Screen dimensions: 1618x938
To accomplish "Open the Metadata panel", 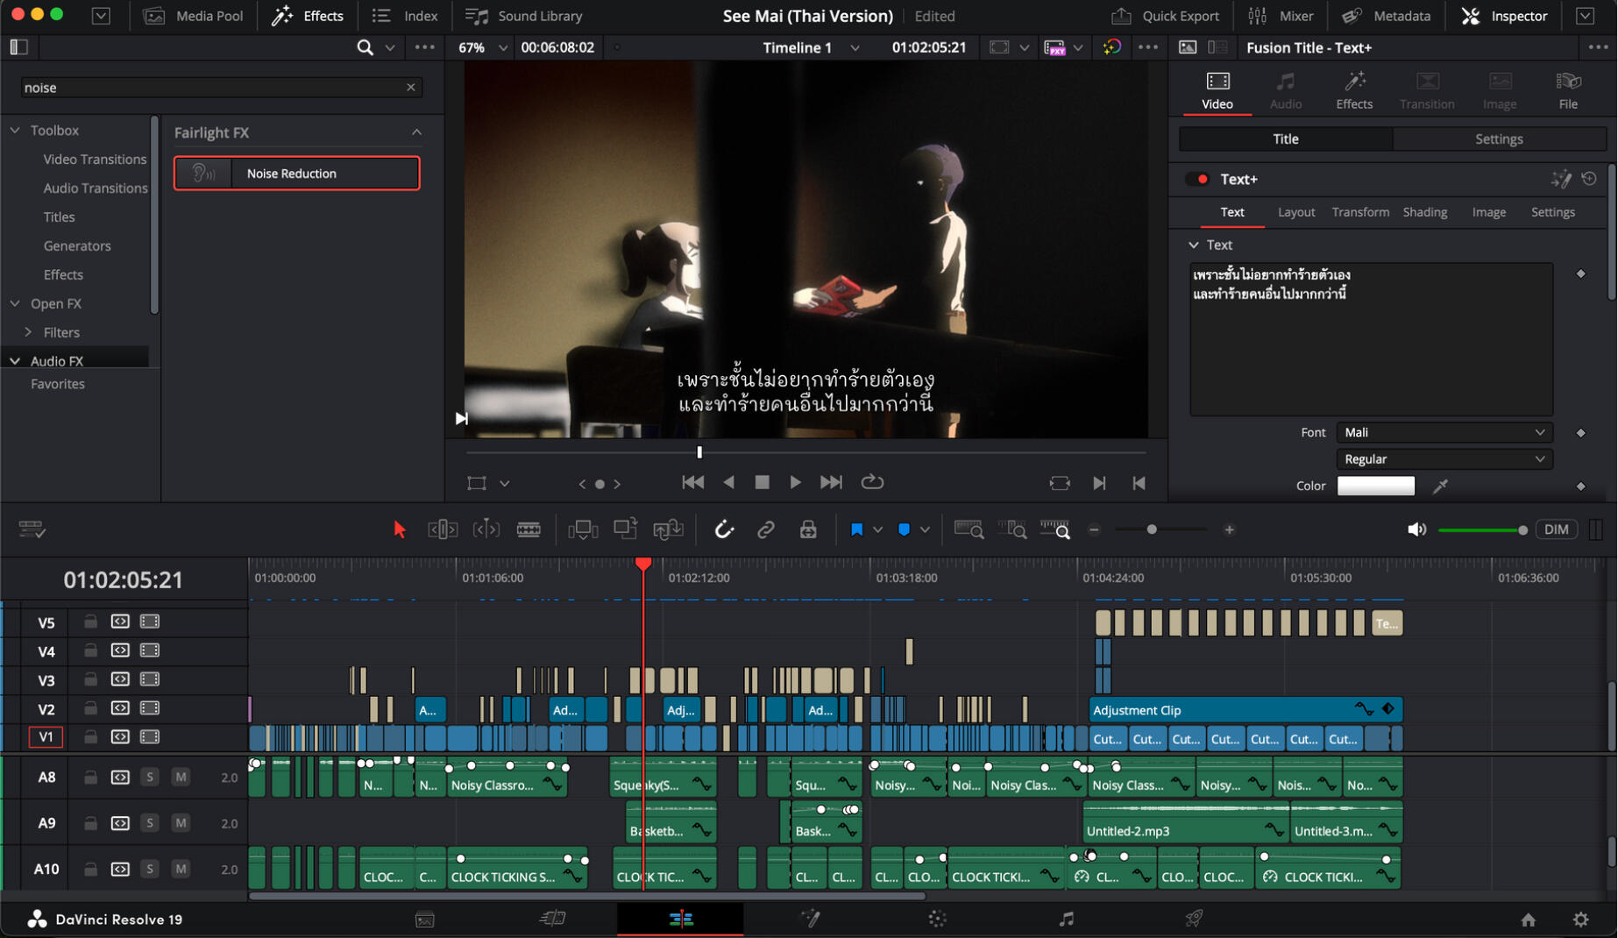I will pos(1386,16).
